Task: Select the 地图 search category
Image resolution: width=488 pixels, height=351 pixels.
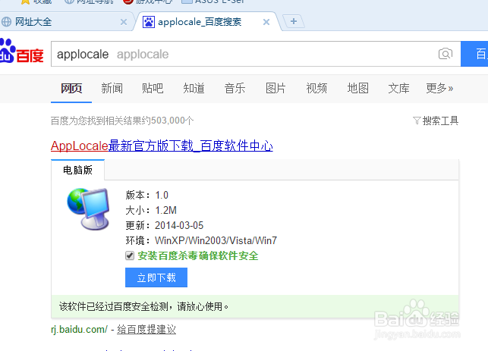Action: pyautogui.click(x=358, y=88)
